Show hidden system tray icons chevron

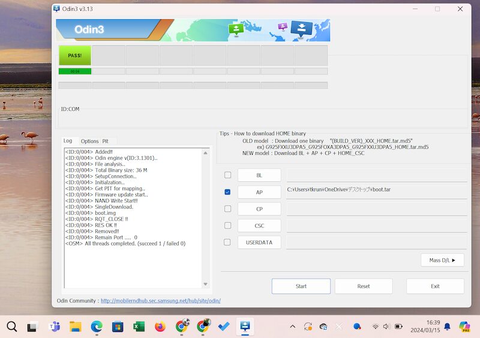[x=292, y=327]
